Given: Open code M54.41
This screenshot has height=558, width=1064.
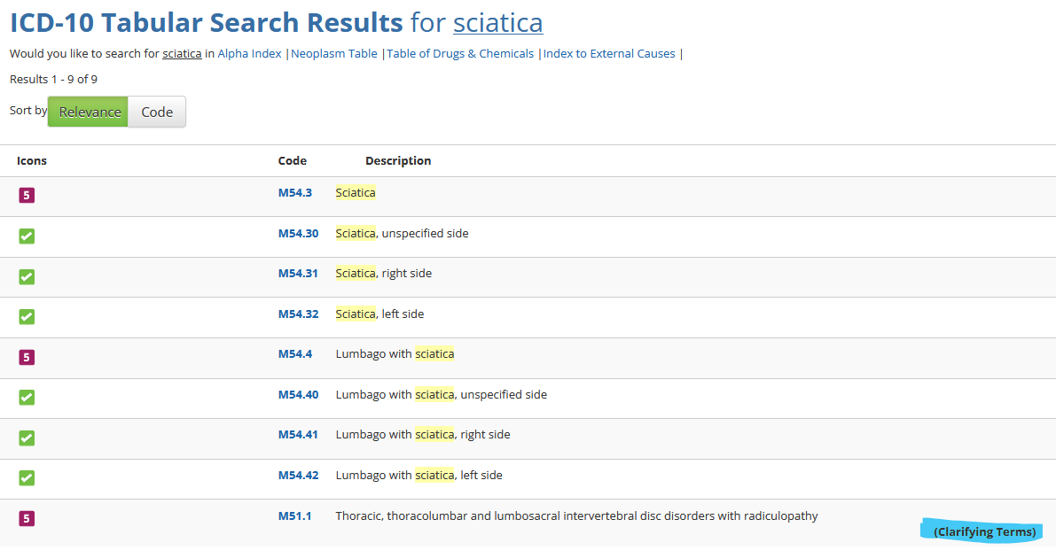Looking at the screenshot, I should click(x=298, y=435).
